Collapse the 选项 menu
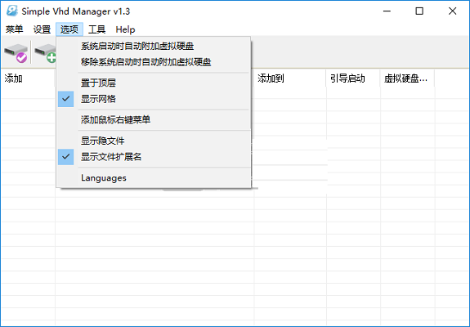Image resolution: width=470 pixels, height=327 pixels. (x=69, y=29)
